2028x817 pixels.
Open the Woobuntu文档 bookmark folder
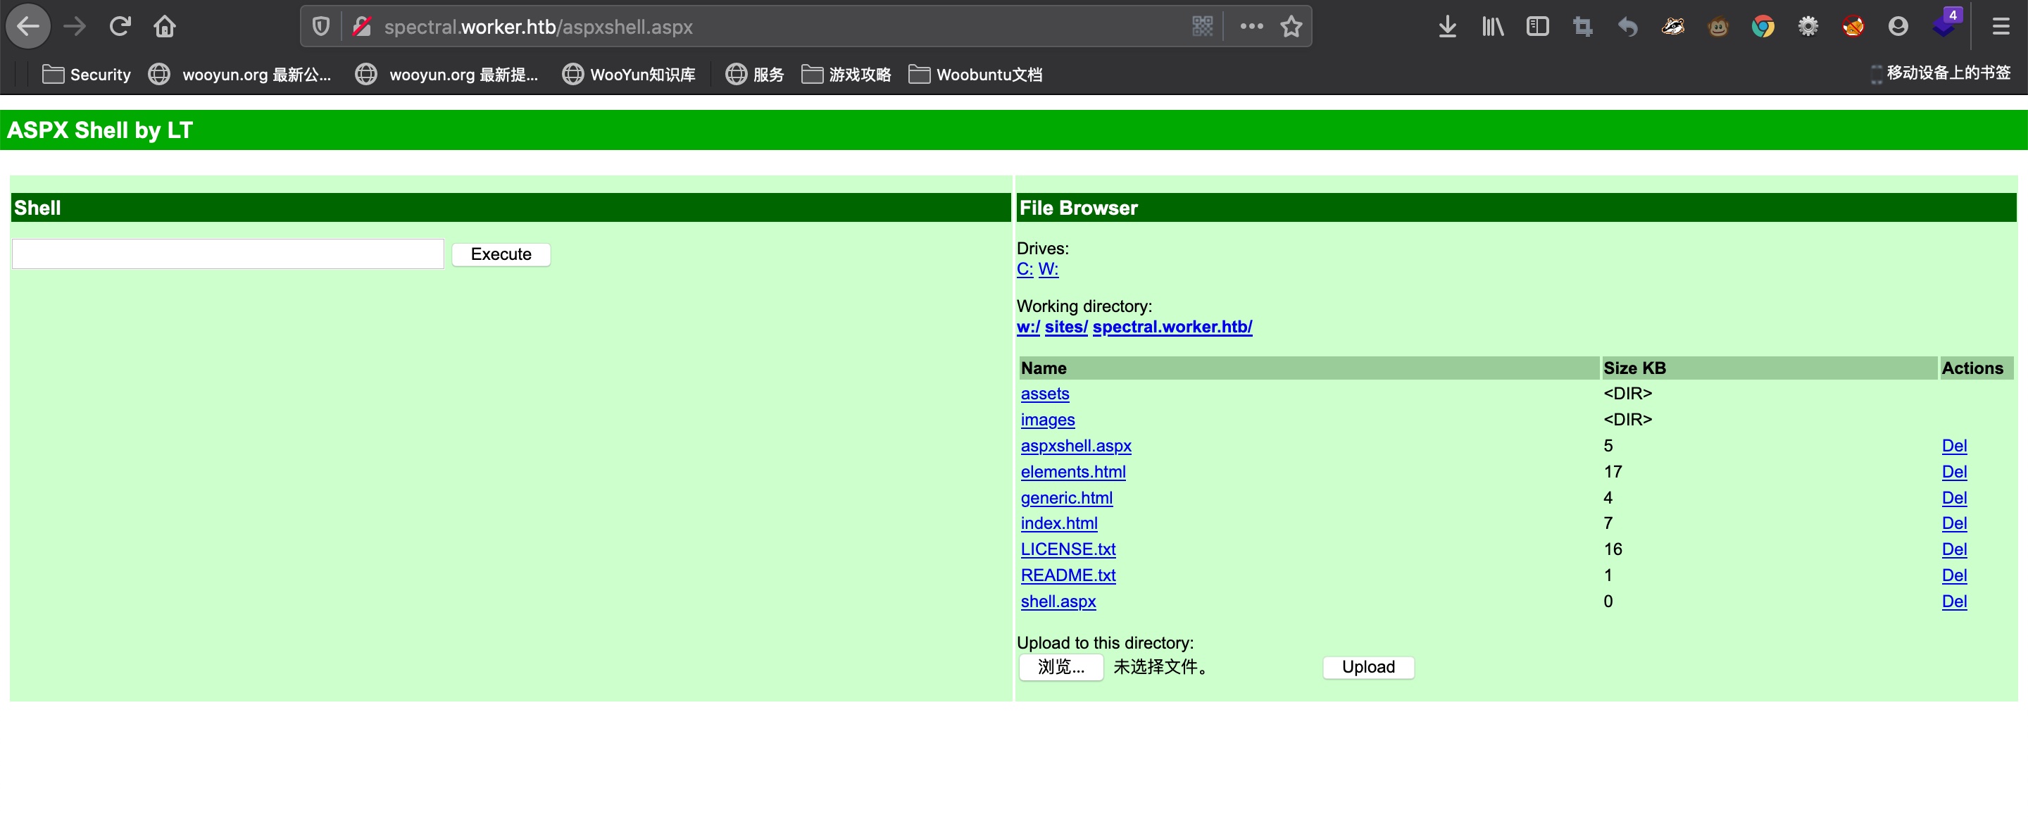coord(975,75)
